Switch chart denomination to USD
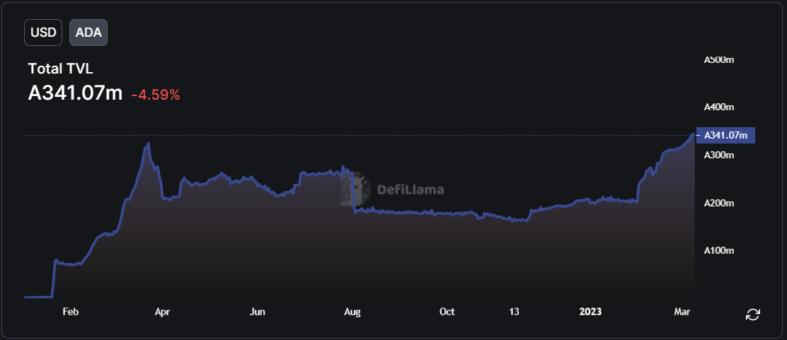 [43, 33]
